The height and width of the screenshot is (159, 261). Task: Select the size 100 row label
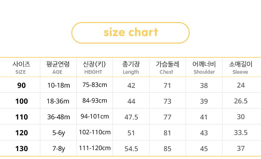pyautogui.click(x=21, y=101)
